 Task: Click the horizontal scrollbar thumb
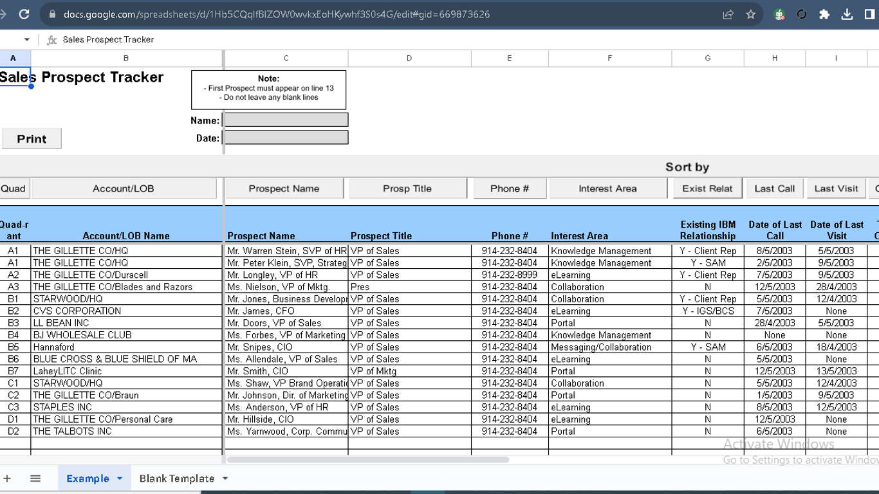[x=367, y=460]
